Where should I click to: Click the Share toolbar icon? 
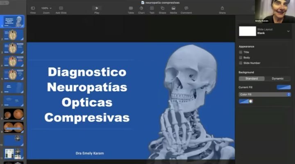pos(222,8)
